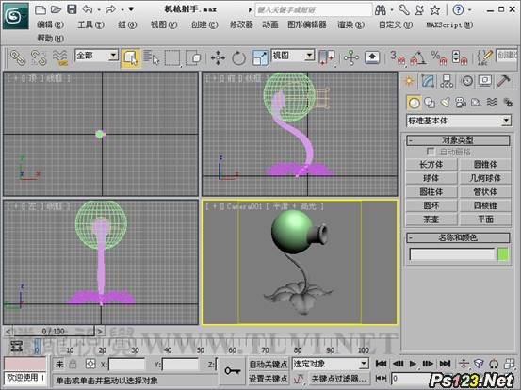Redo action arrow in title bar
This screenshot has width=521, height=390.
[111, 9]
